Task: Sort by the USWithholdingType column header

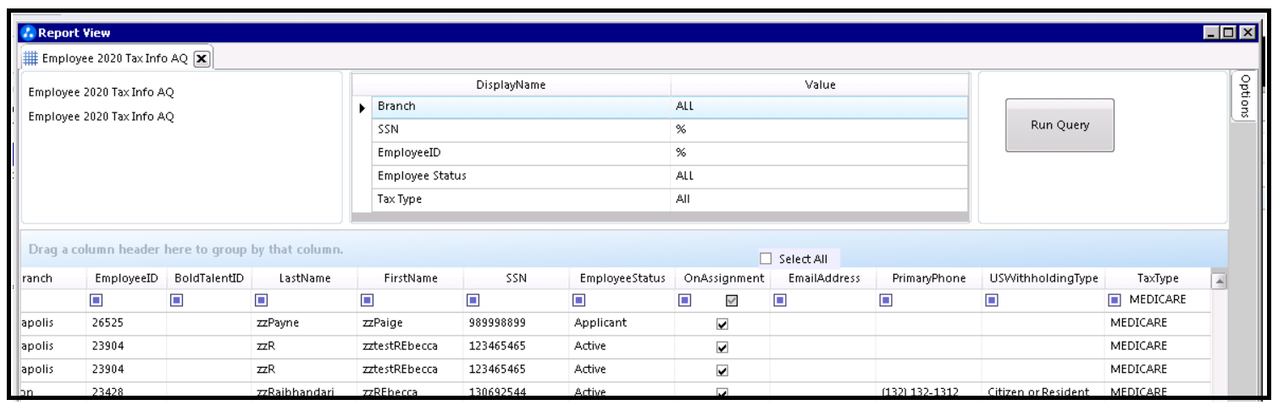Action: (x=1043, y=278)
